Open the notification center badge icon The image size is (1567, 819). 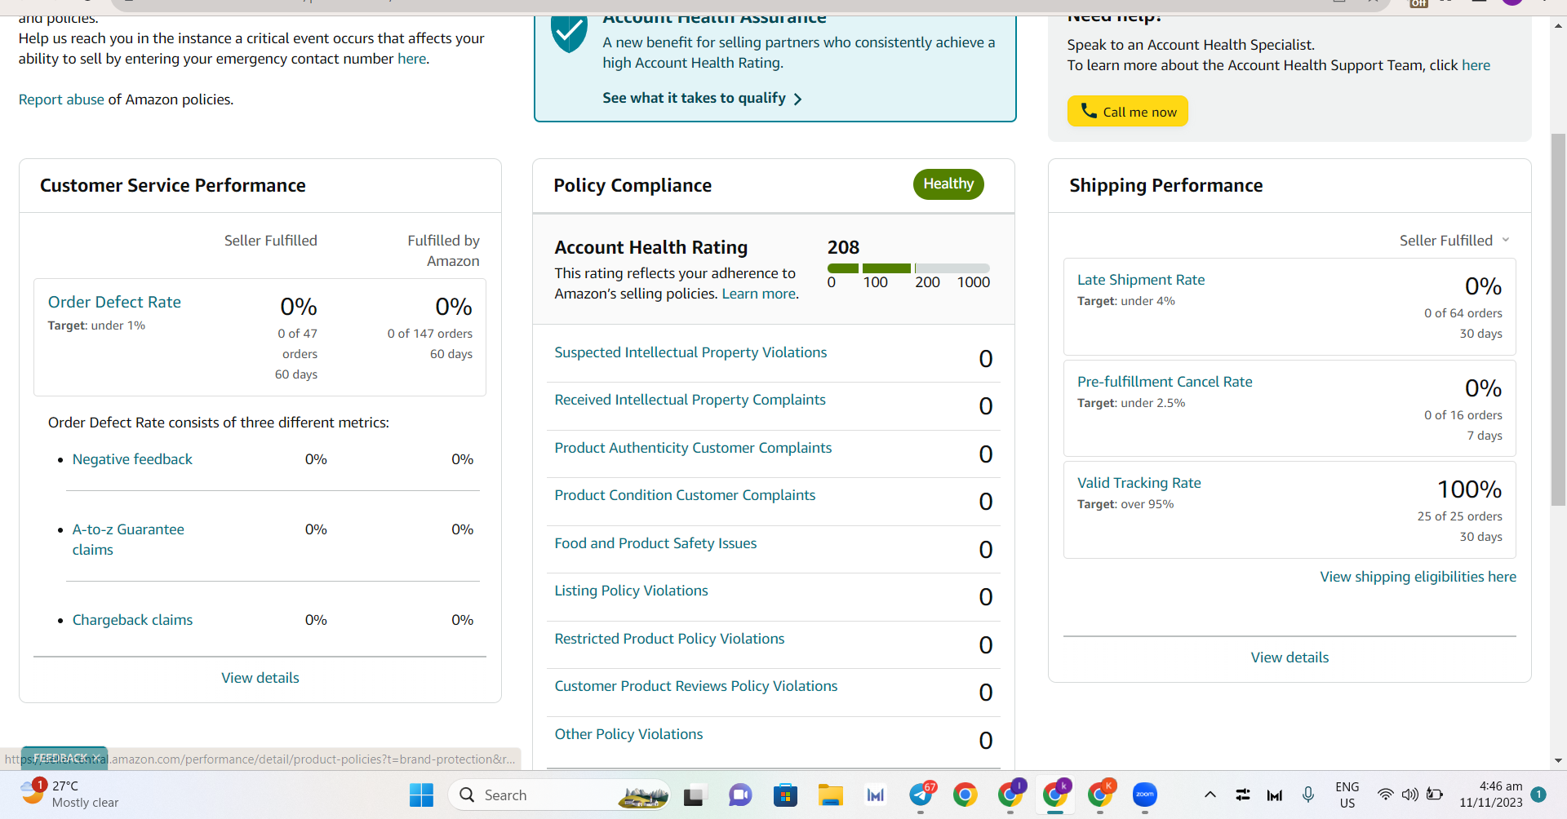click(1538, 795)
